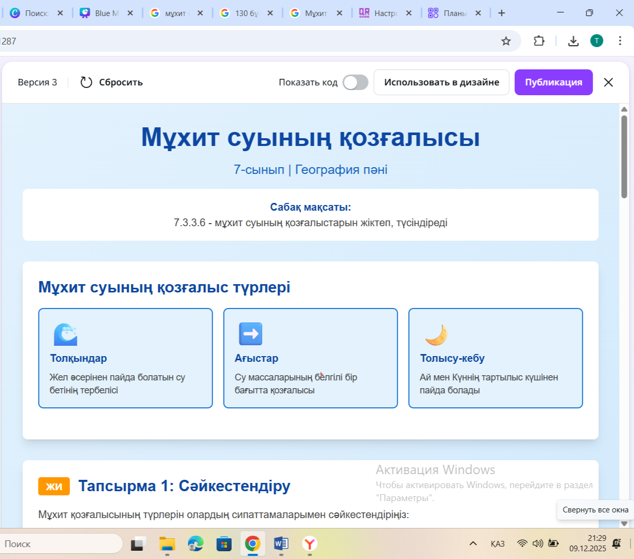Open the notification center icon
634x559 pixels.
pos(617,543)
